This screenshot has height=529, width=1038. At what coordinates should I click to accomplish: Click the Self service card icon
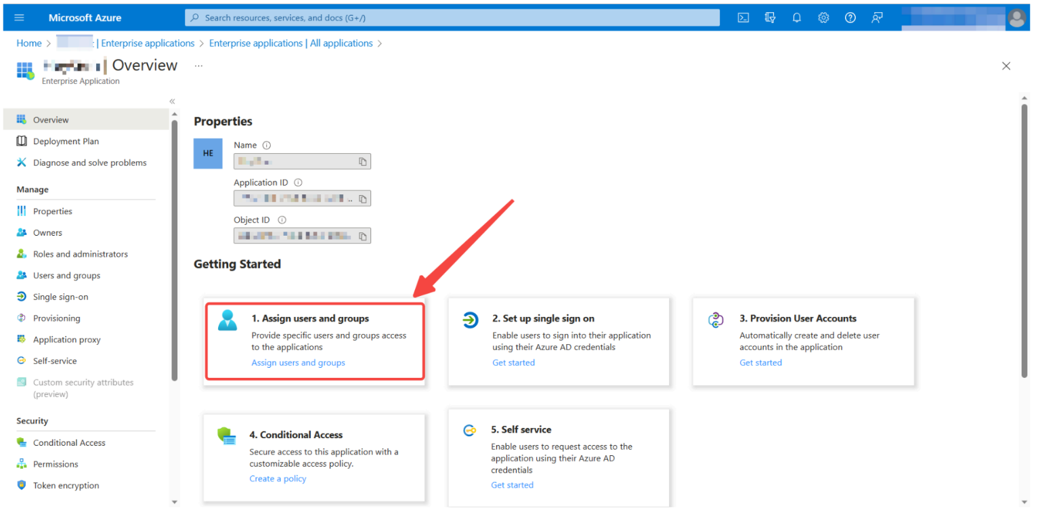coord(470,430)
